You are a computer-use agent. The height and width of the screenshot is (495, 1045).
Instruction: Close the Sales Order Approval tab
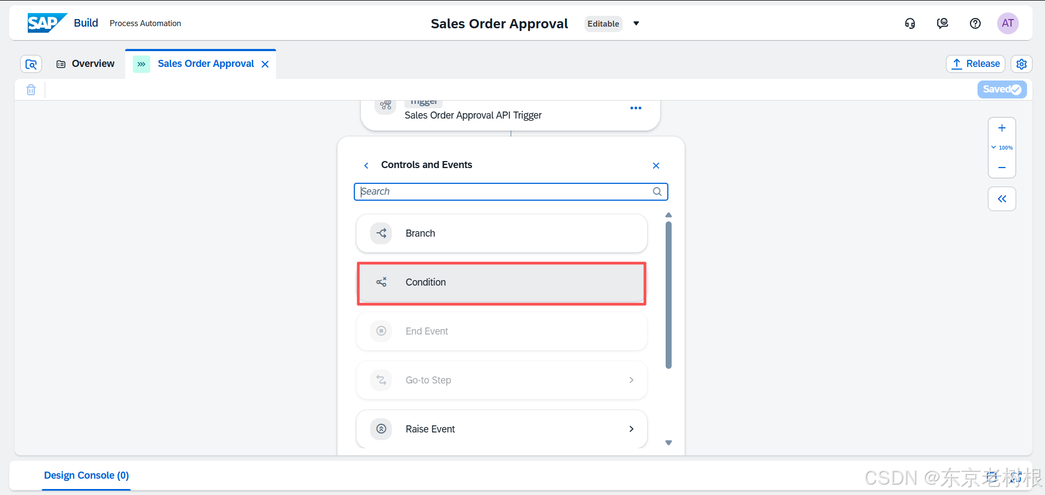(265, 64)
